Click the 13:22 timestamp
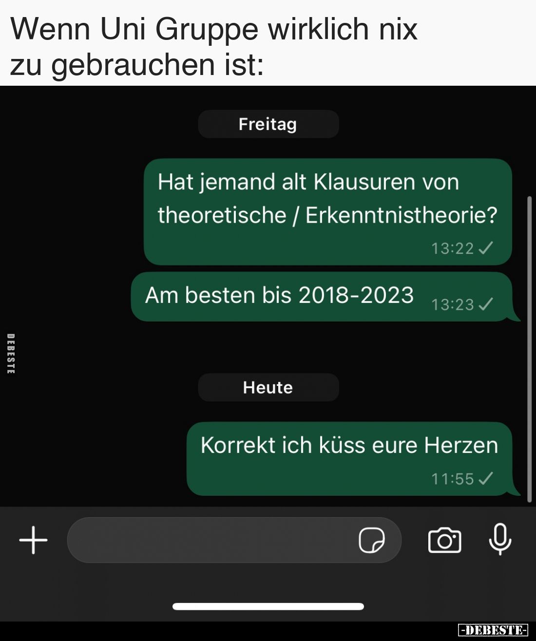The width and height of the screenshot is (536, 641). click(x=453, y=248)
